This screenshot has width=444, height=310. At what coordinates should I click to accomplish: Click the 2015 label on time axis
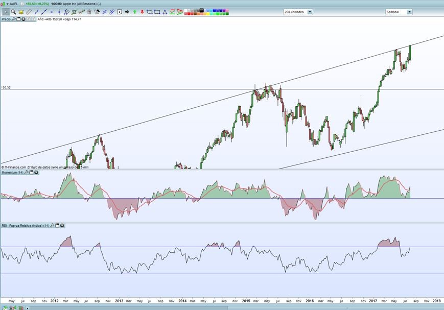[x=246, y=301]
